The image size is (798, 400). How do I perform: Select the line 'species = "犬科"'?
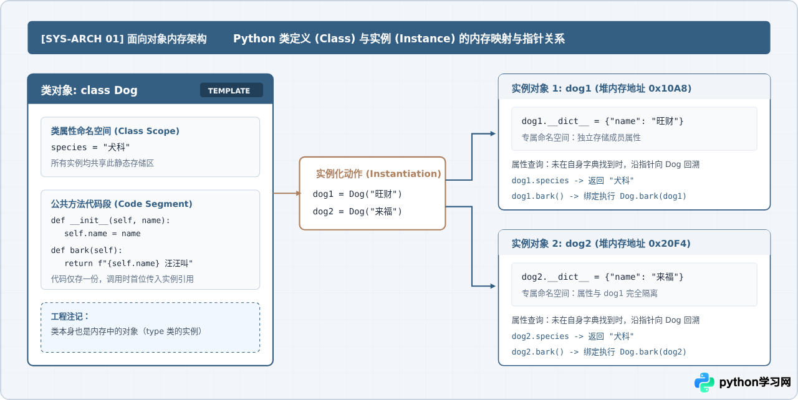coord(91,147)
